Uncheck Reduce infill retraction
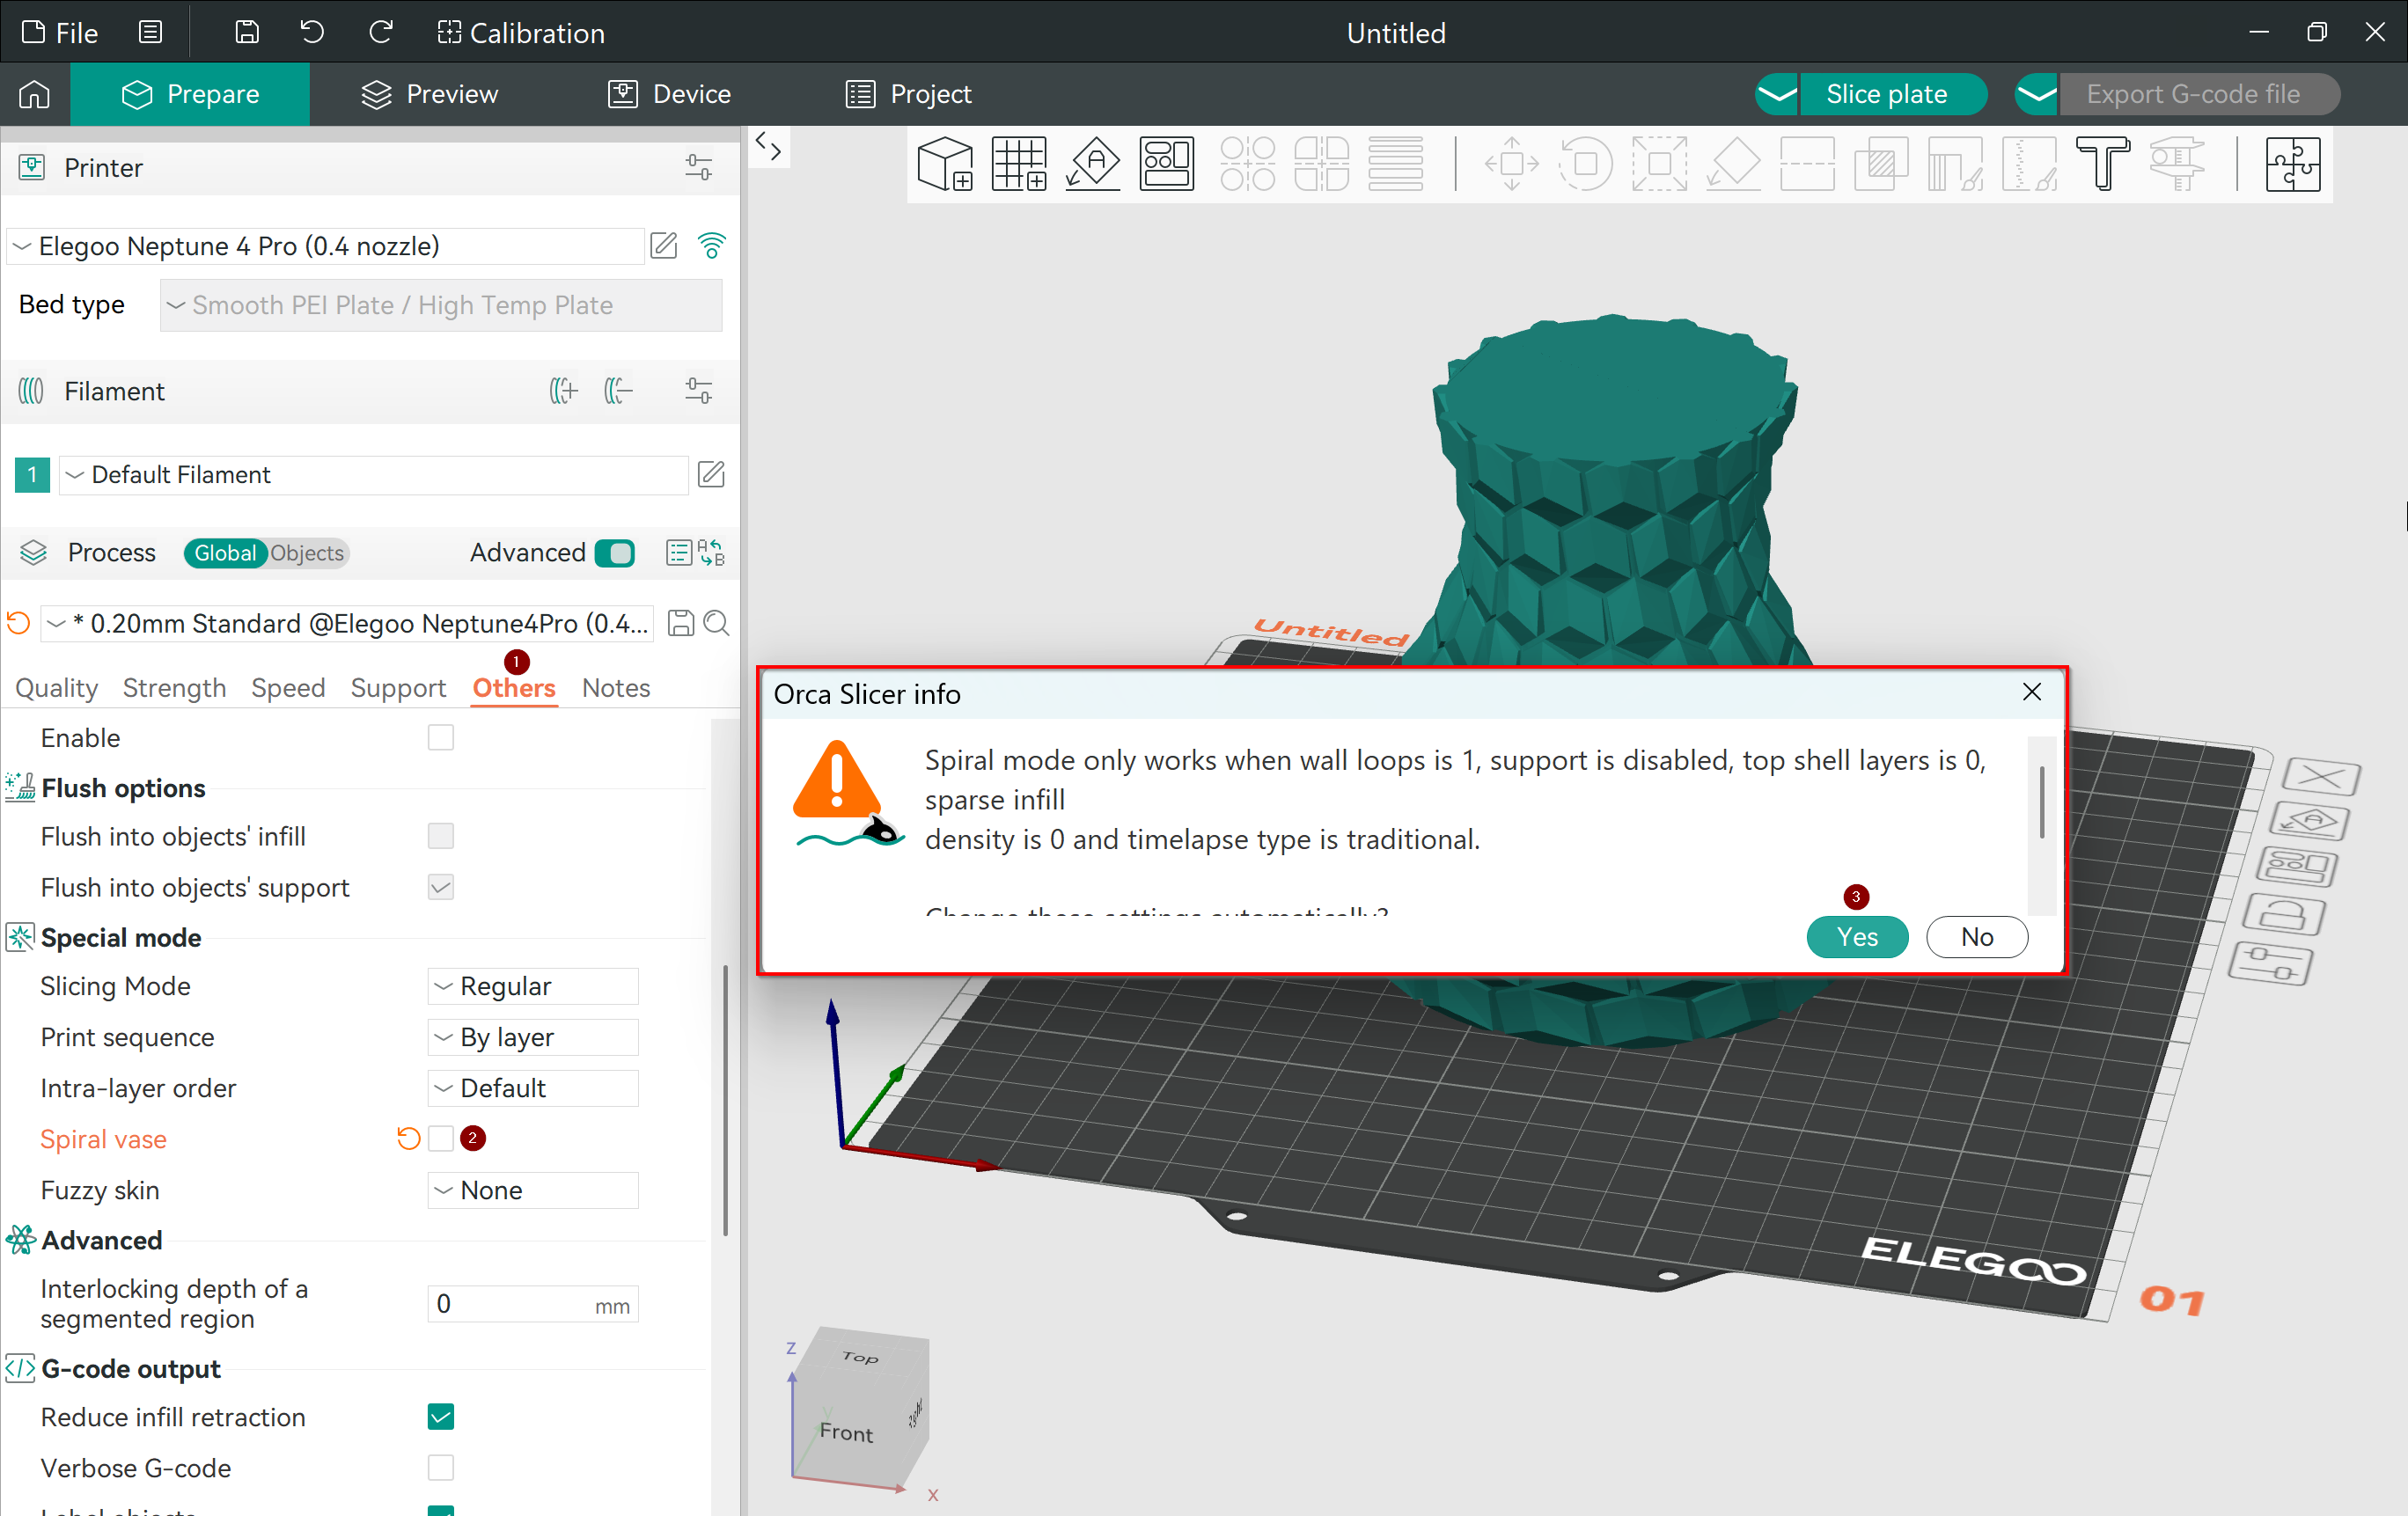2408x1516 pixels. (x=441, y=1416)
